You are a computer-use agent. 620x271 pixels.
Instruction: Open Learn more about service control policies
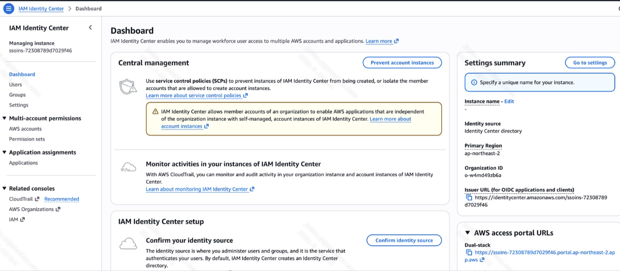pyautogui.click(x=197, y=95)
